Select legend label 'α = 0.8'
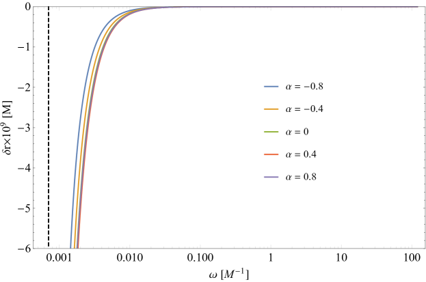 pos(301,177)
